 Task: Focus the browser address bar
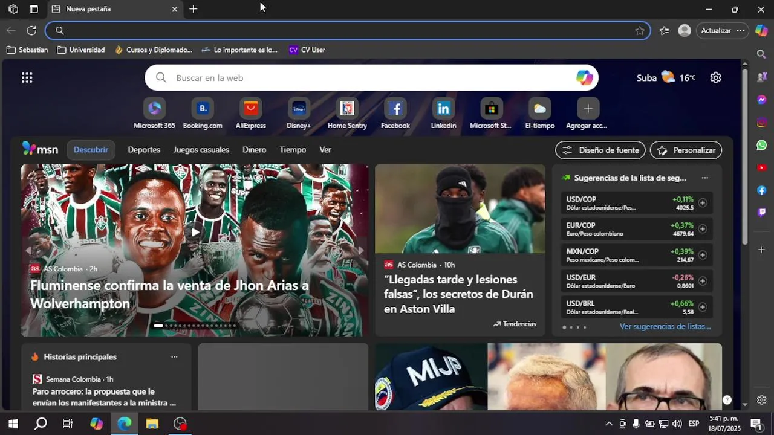[348, 30]
